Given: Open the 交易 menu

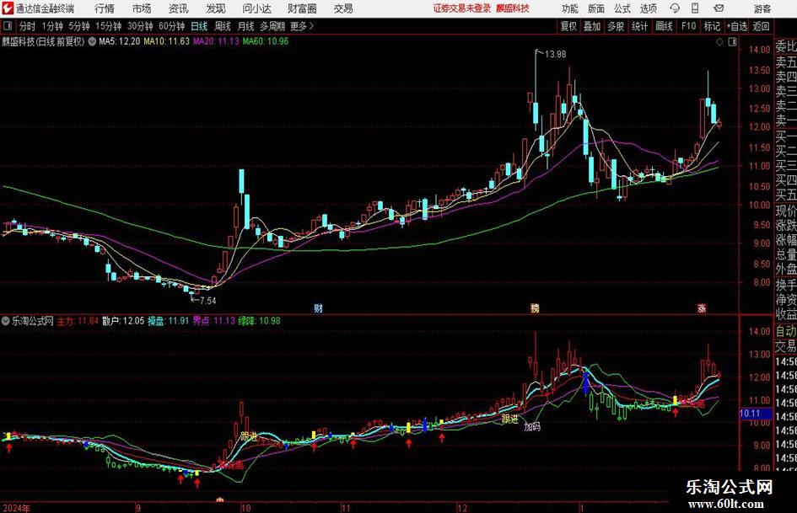Looking at the screenshot, I should tap(343, 8).
